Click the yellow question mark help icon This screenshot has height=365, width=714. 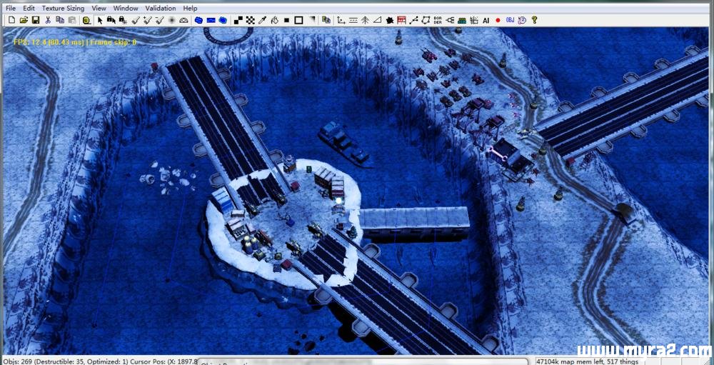534,20
